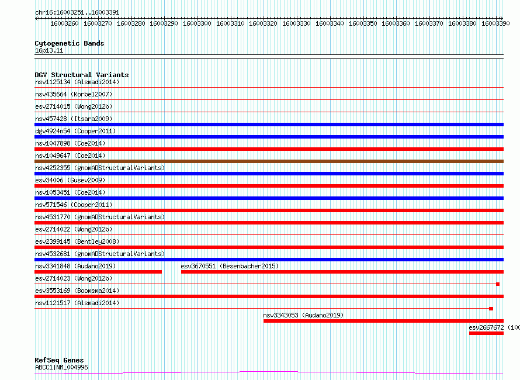Select the esv2714023 (Wong2012b) label

(74, 278)
